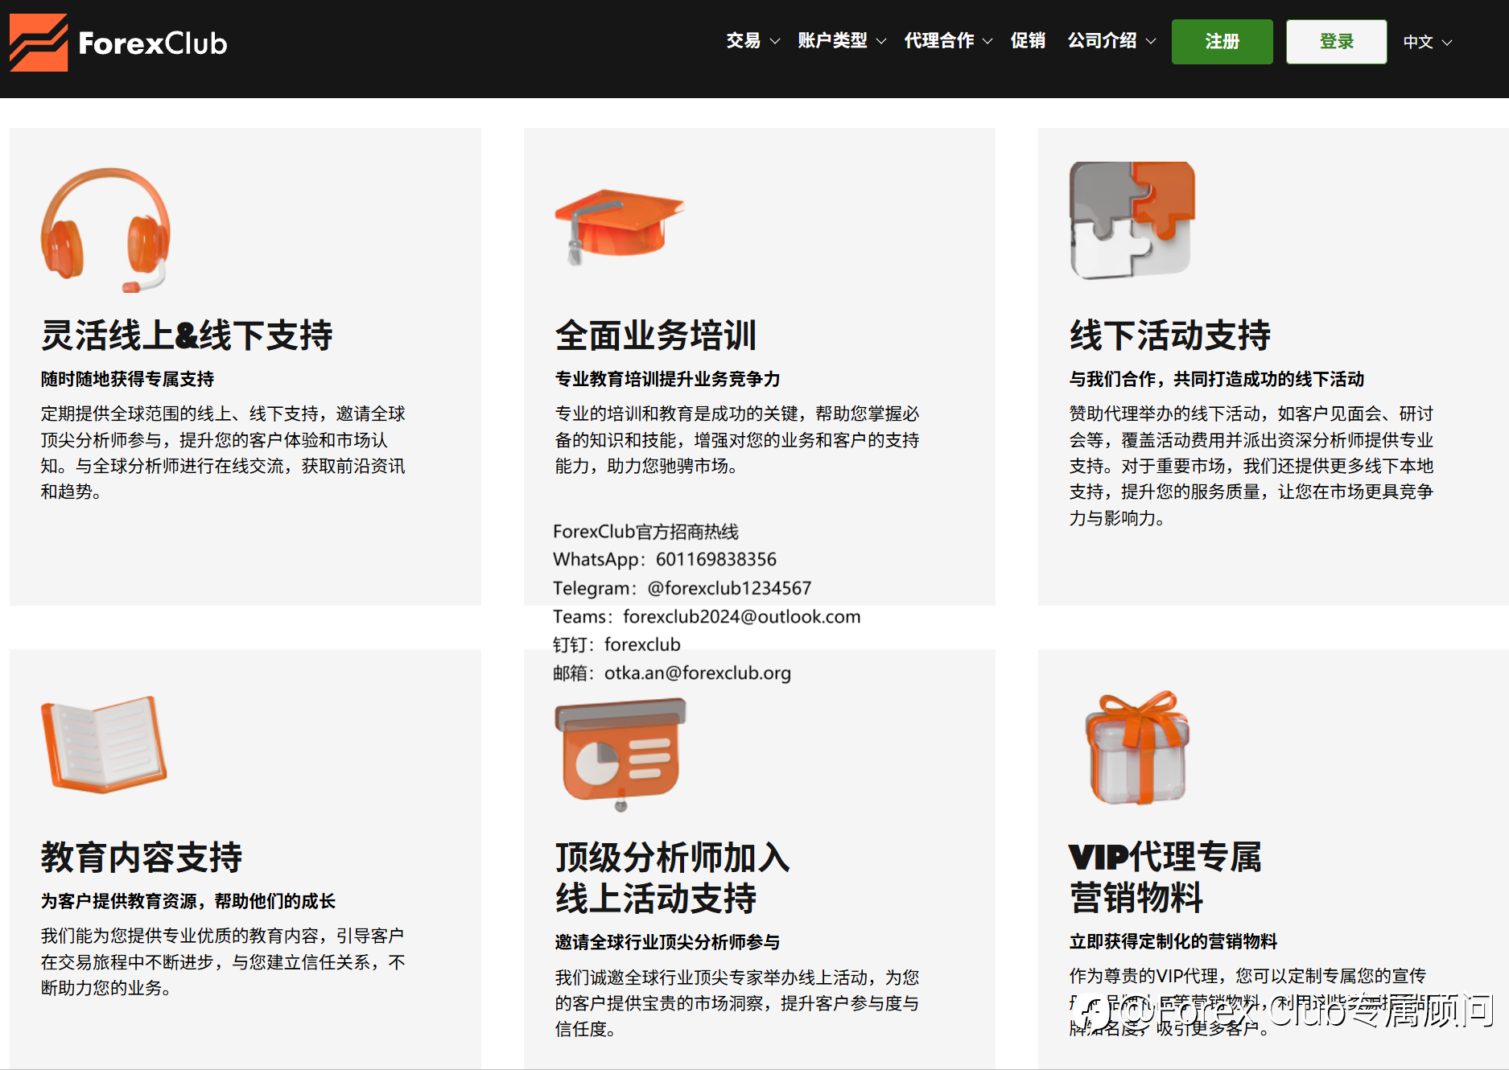Open the 公司介绍 navigation menu
Viewport: 1509px width, 1070px height.
(1103, 40)
